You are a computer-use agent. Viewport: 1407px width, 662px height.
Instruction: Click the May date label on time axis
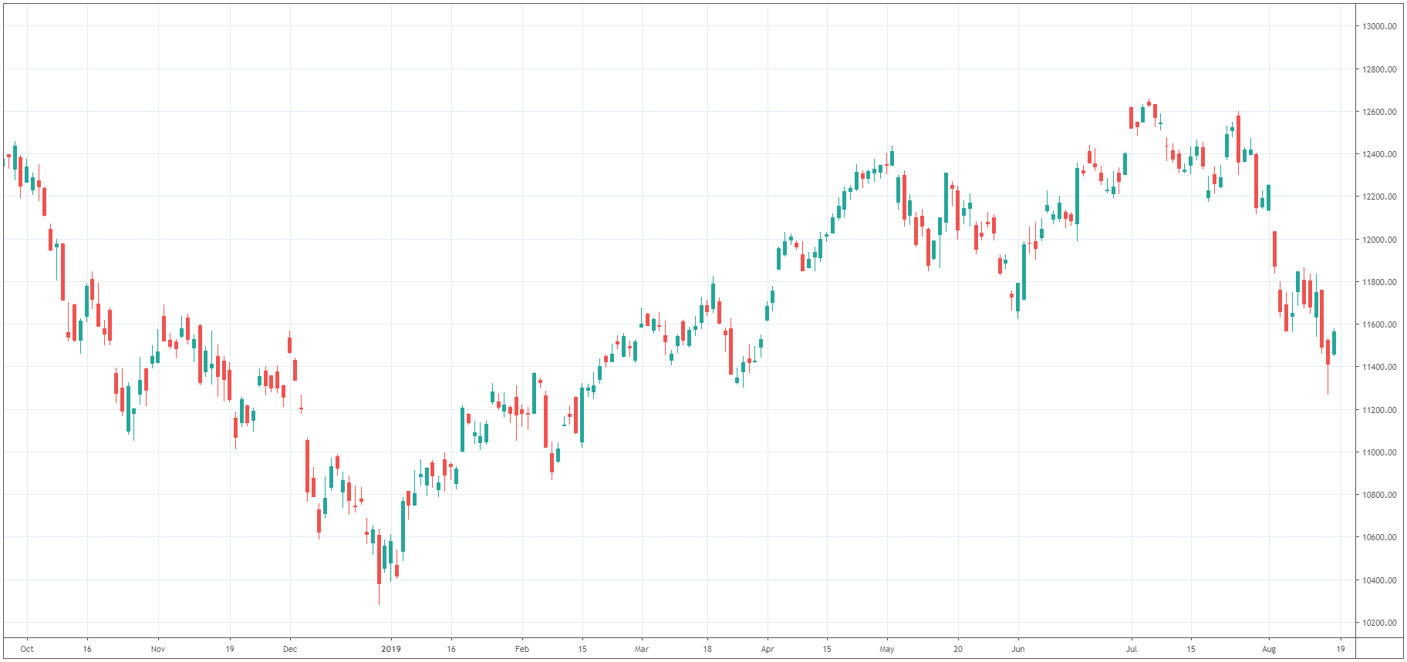[887, 649]
